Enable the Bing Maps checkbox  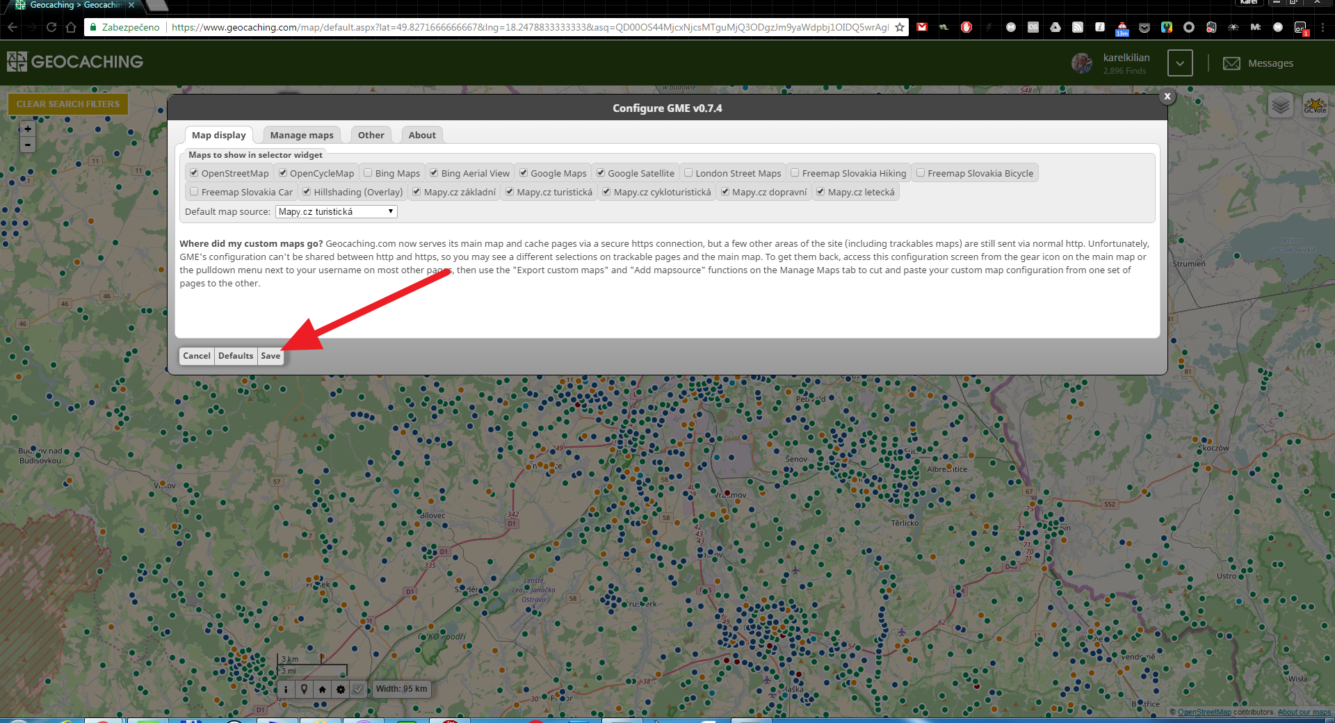point(369,173)
